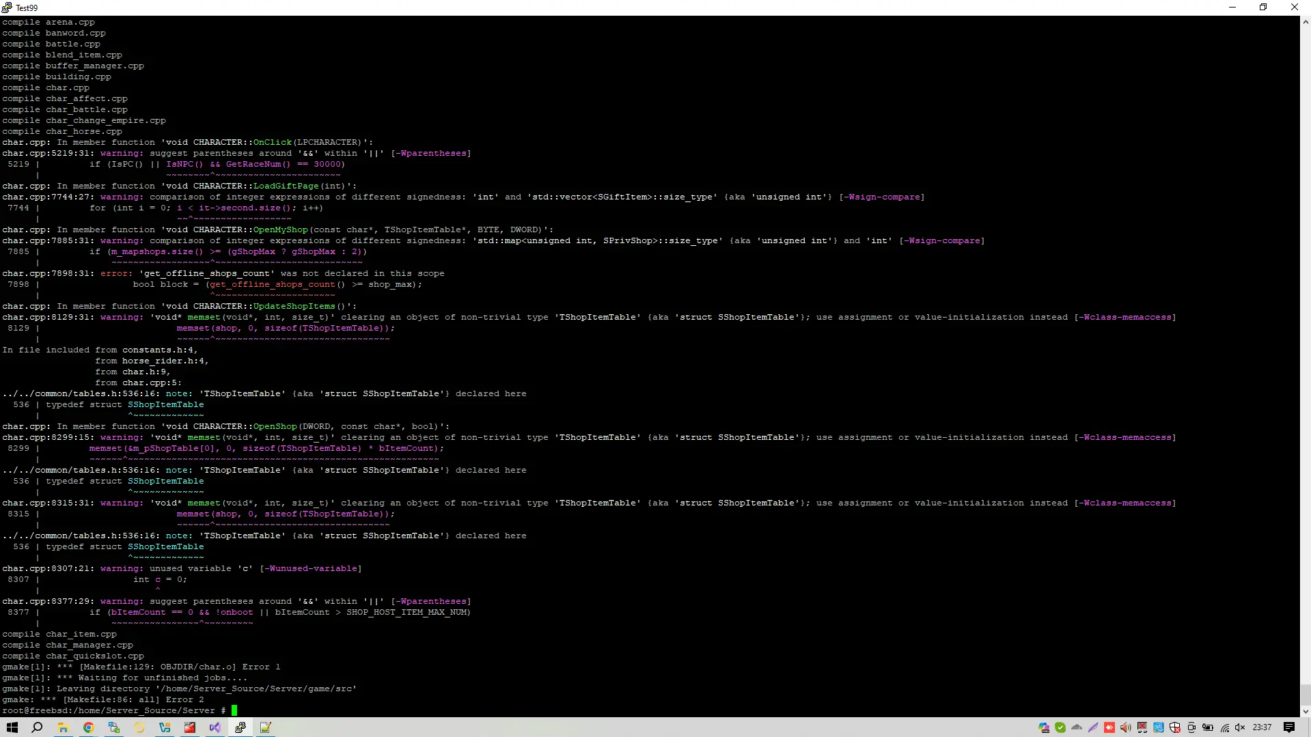Click the 23:37 system clock
Image resolution: width=1311 pixels, height=737 pixels.
(x=1262, y=727)
